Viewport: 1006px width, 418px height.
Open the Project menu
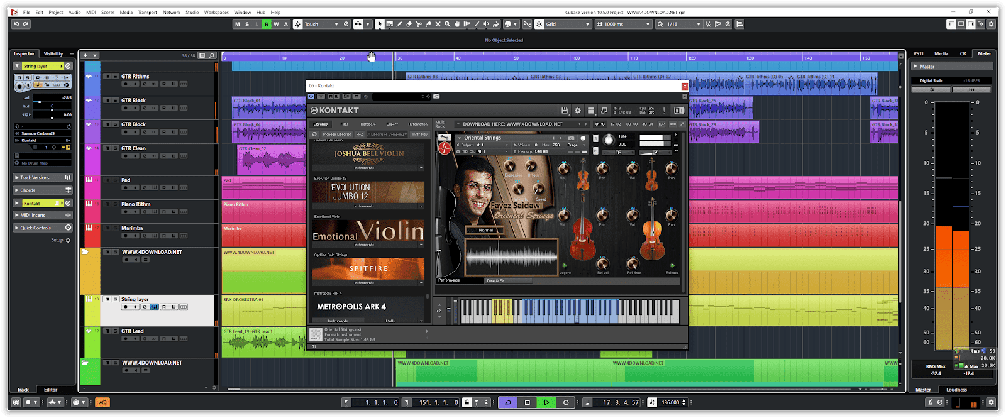click(56, 12)
